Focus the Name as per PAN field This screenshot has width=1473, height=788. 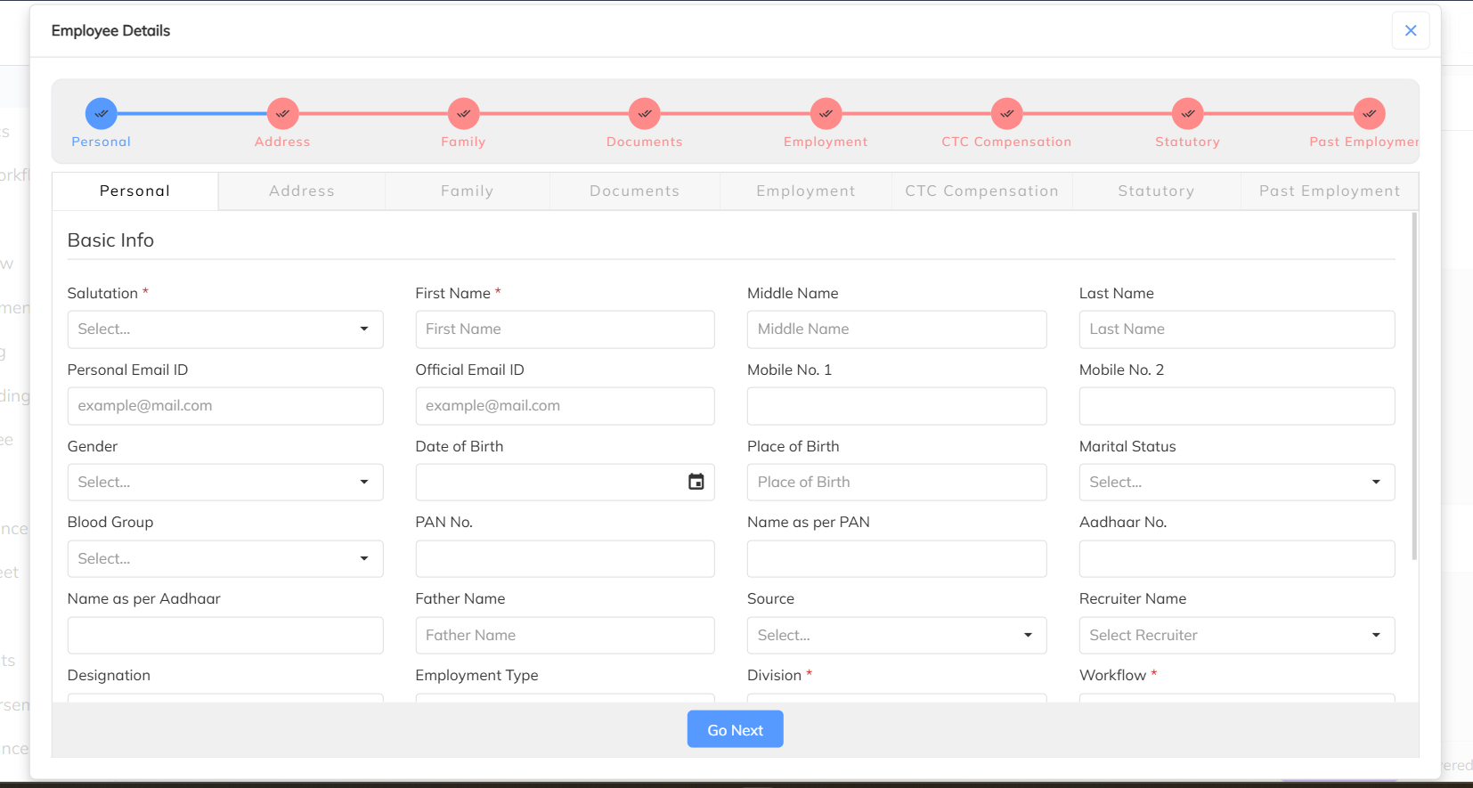[897, 558]
